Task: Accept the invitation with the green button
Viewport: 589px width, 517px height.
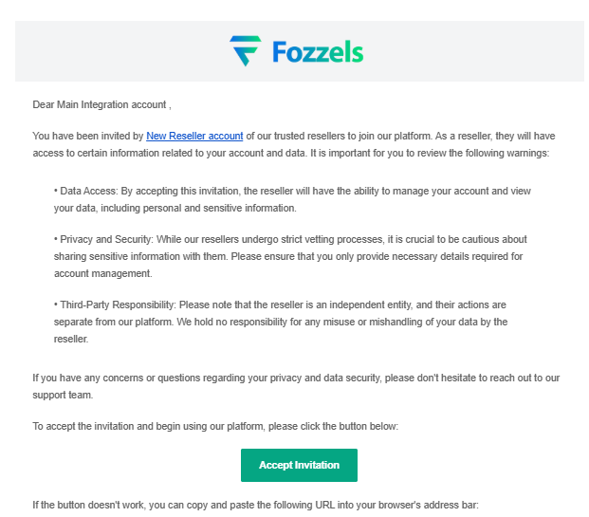Action: pos(299,465)
